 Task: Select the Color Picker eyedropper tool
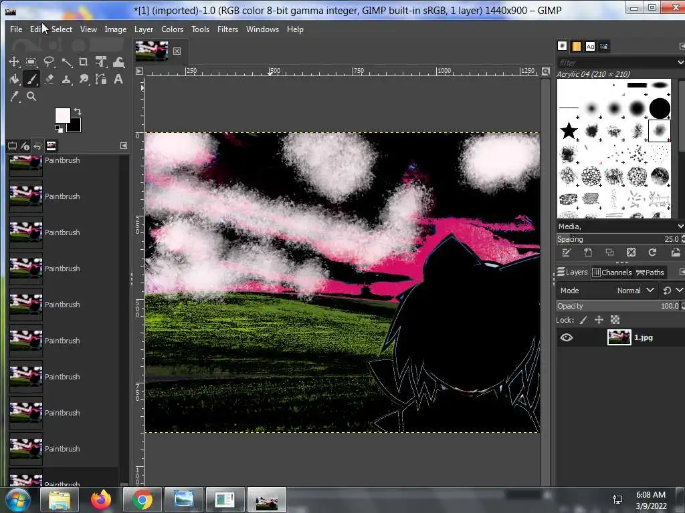pos(14,96)
